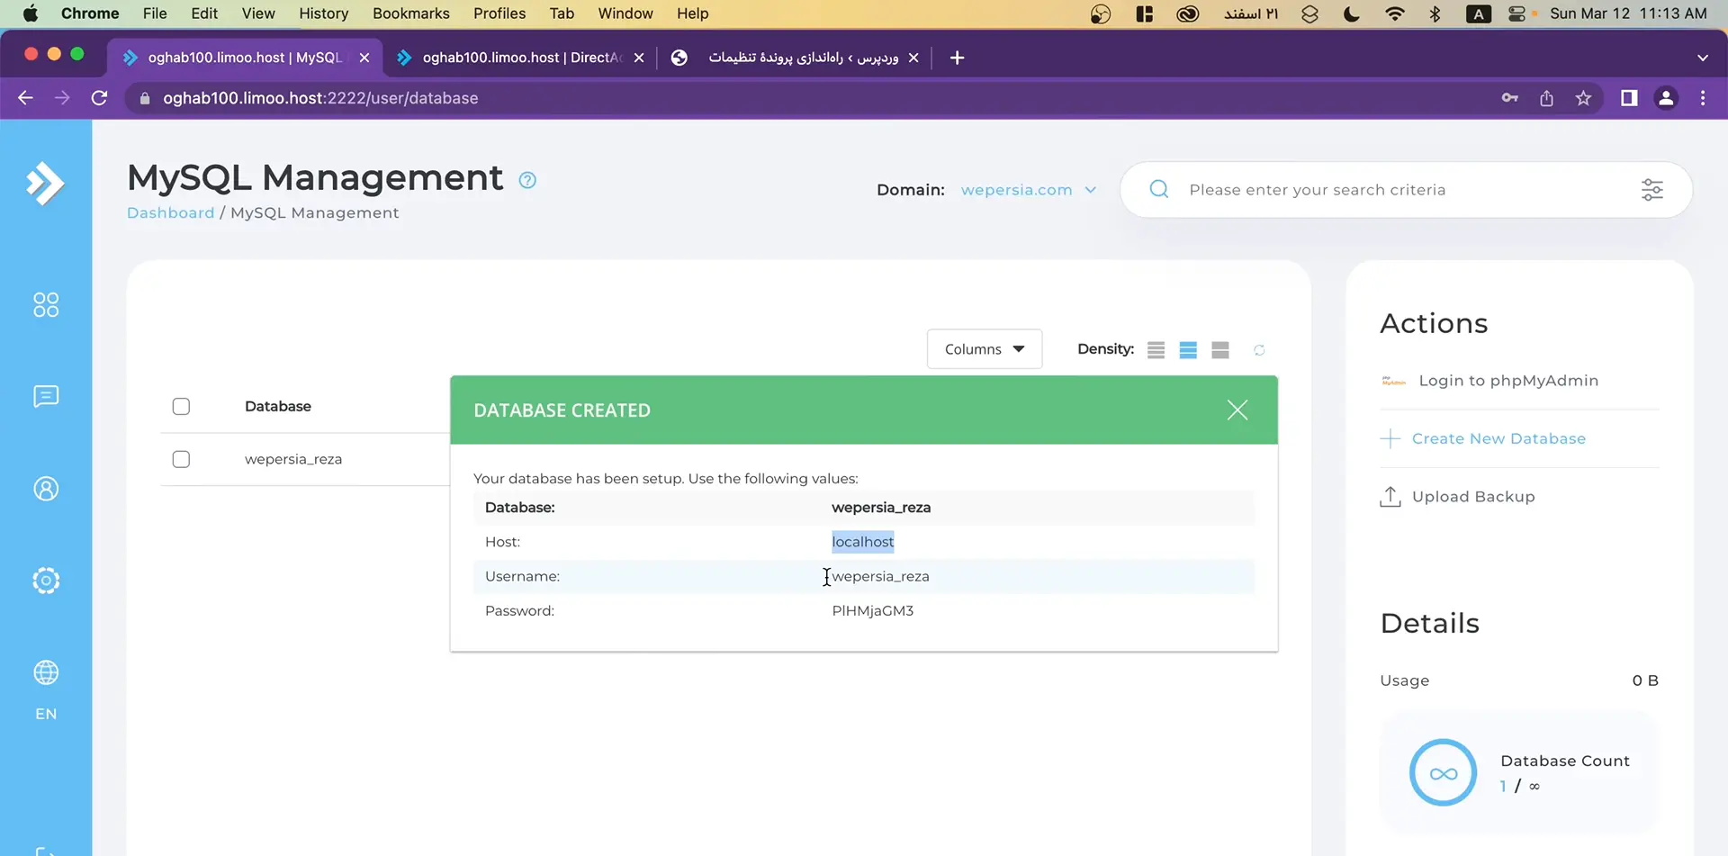
Task: Expand the Domain wepersia.com dropdown
Action: click(x=1029, y=190)
